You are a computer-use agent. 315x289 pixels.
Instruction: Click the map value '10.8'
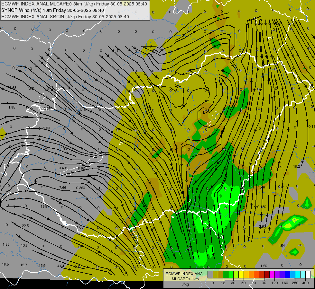pos(24,245)
